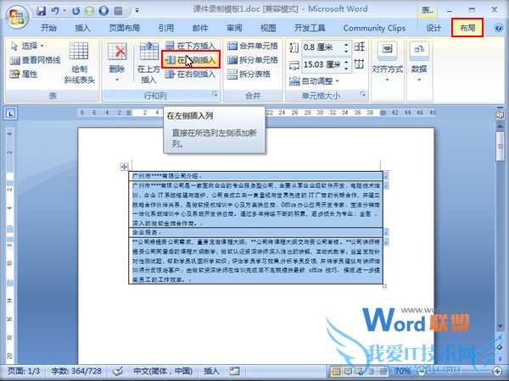Toggle the 插入 insert mode indicator
Viewport: 509px width, 381px height.
point(211,371)
